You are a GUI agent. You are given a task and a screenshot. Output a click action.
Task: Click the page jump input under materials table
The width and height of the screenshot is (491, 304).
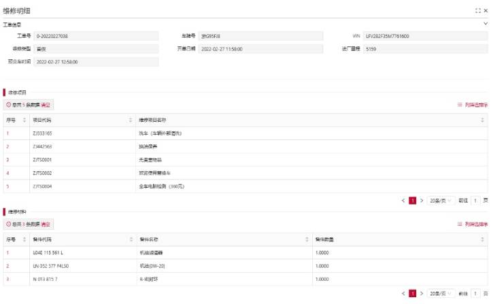click(x=476, y=293)
